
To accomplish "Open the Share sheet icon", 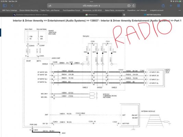I will pos(163,5).
